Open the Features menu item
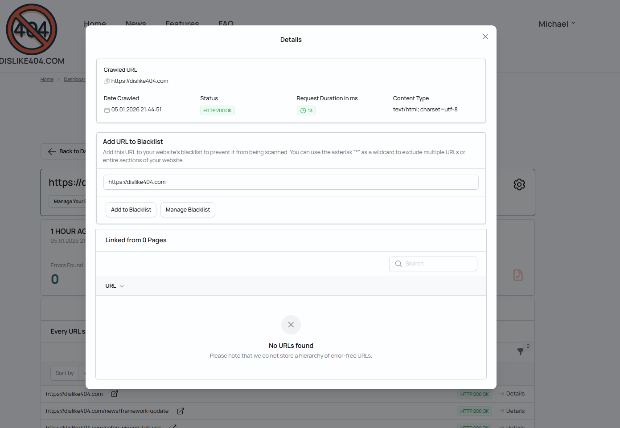The image size is (620, 428). [182, 22]
